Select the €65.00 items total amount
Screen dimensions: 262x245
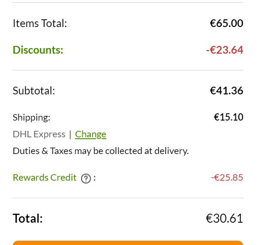pyautogui.click(x=226, y=23)
